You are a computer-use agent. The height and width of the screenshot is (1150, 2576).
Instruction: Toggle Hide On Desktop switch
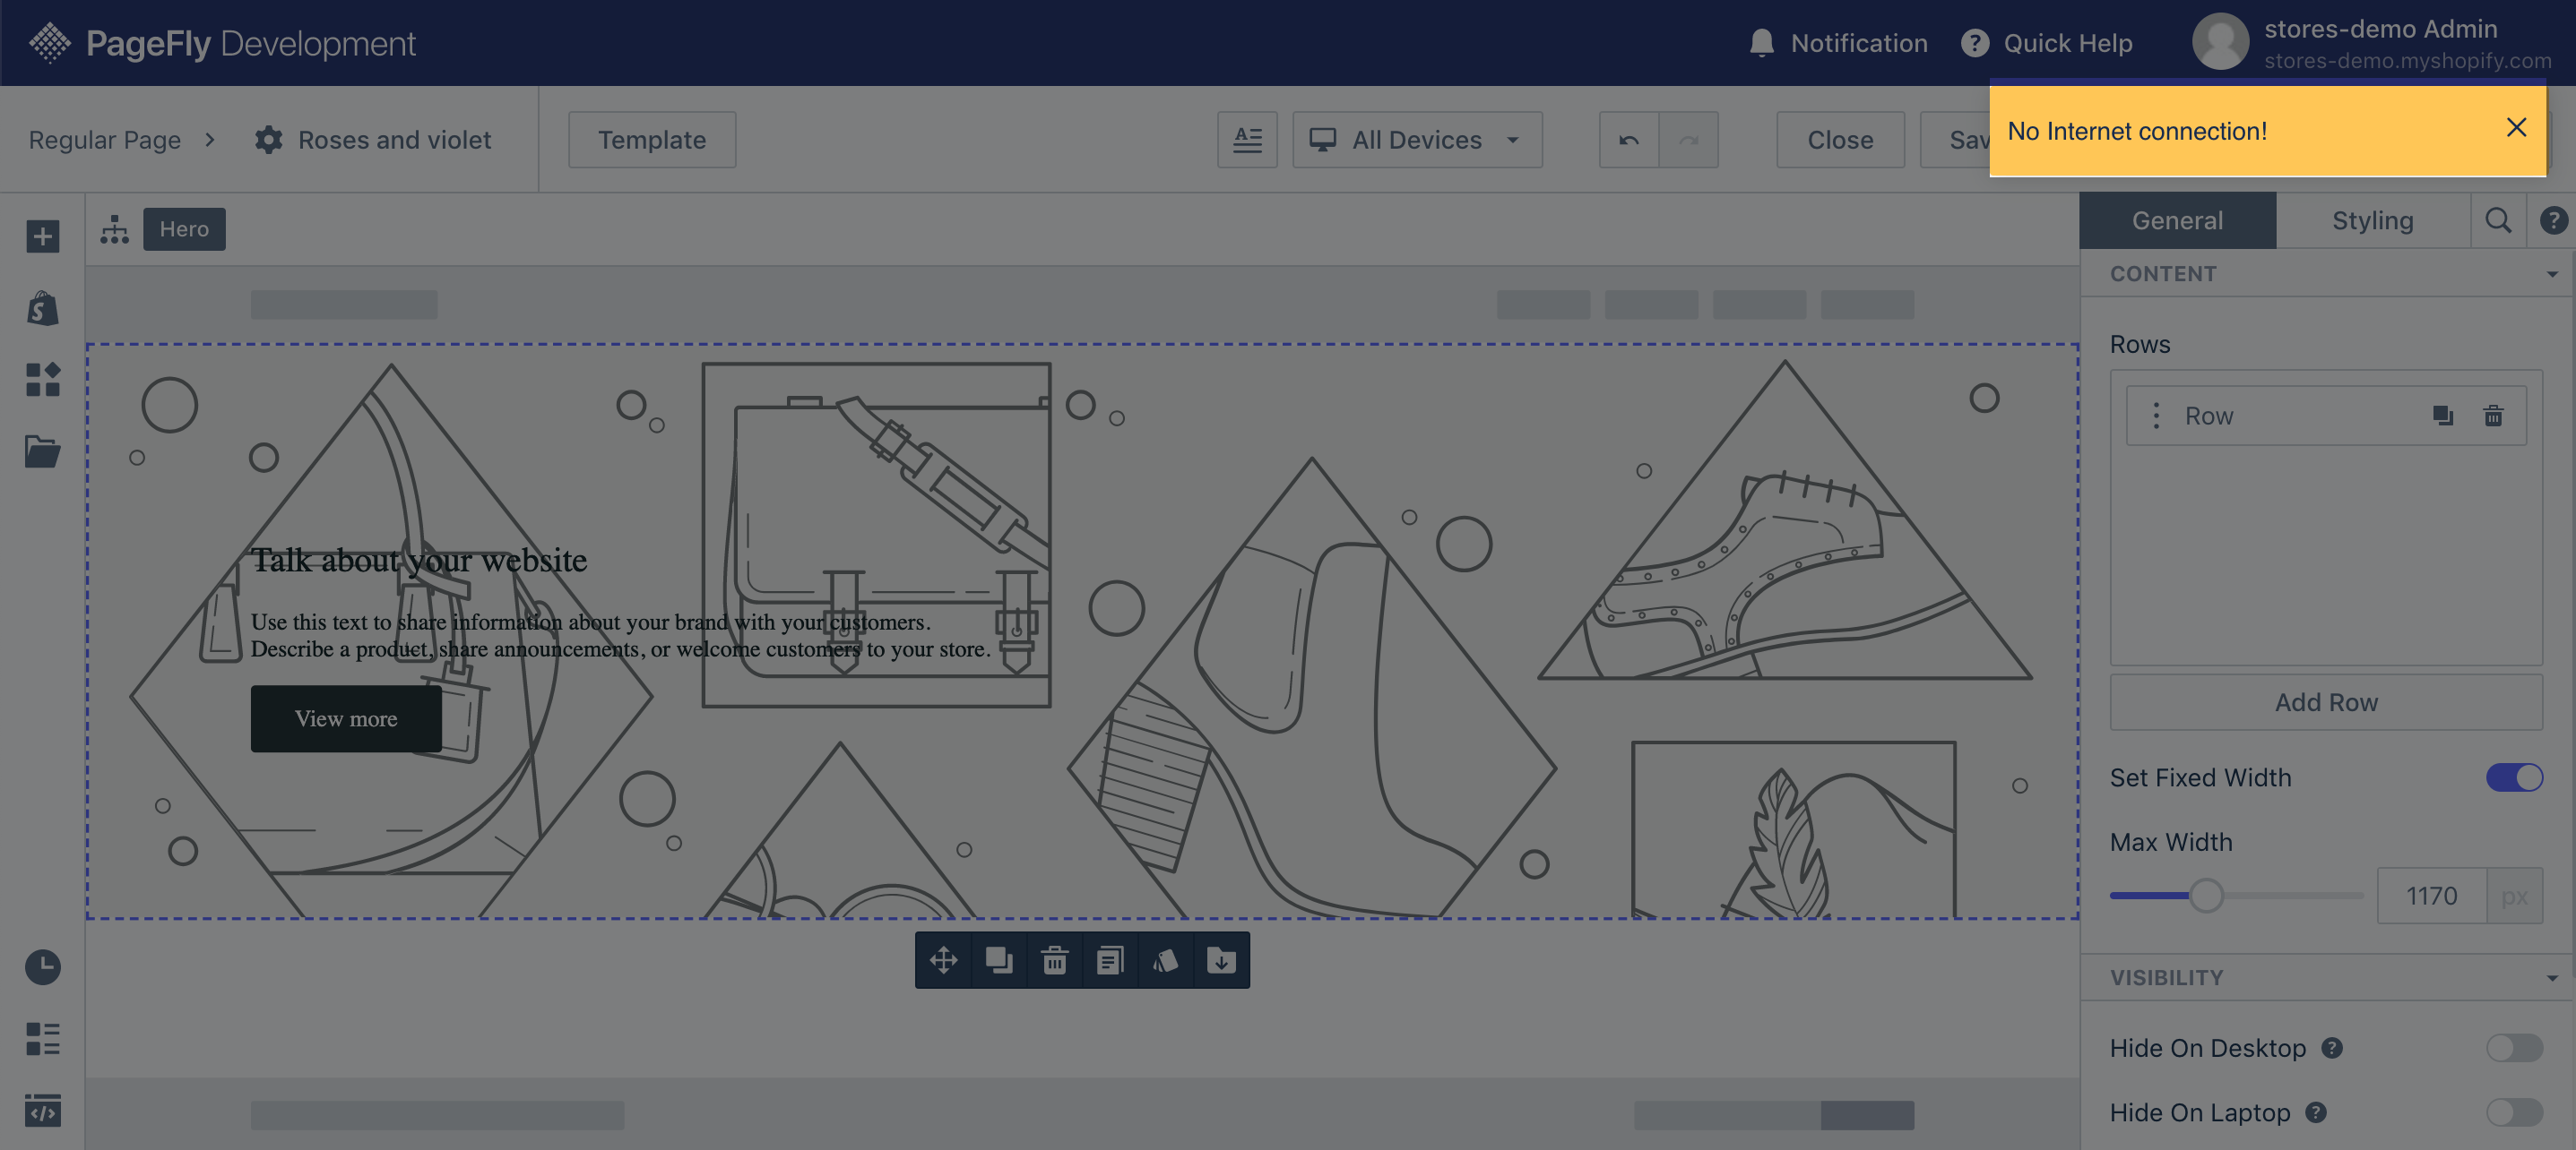click(x=2514, y=1048)
